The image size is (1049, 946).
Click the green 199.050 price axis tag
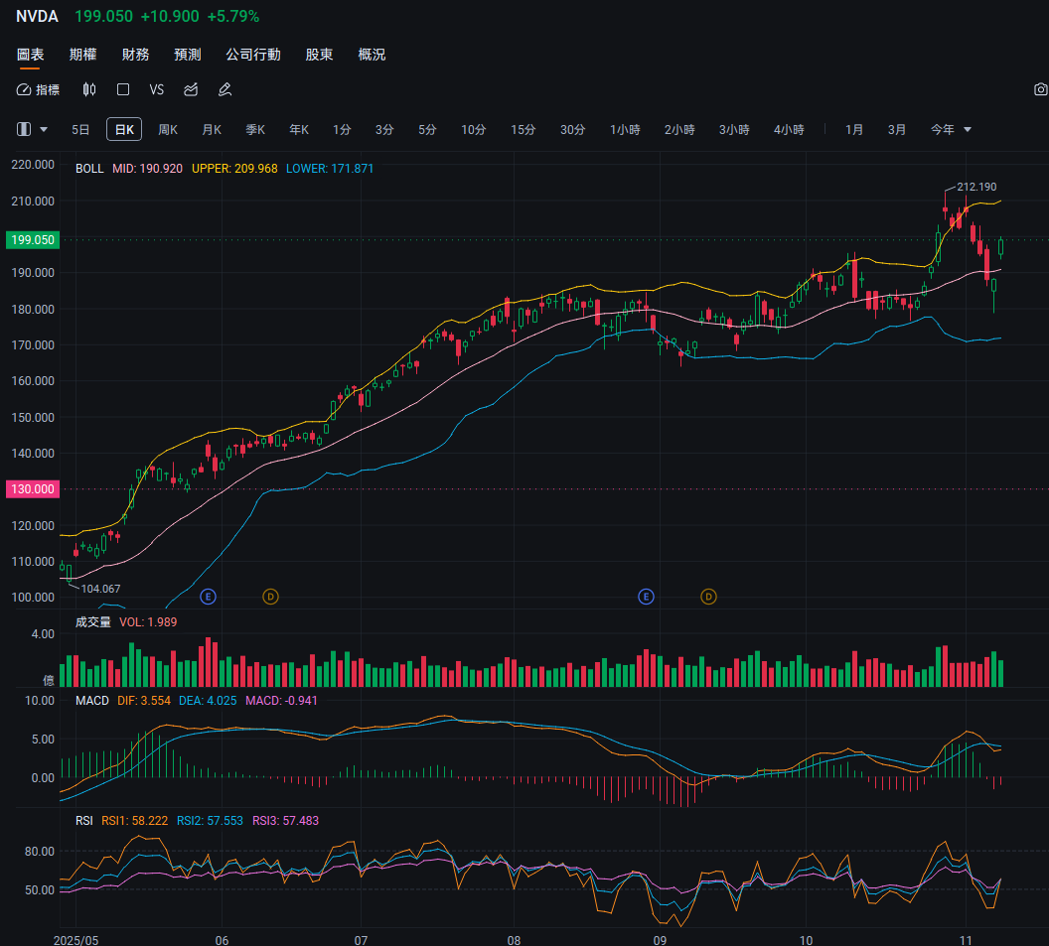(x=33, y=240)
